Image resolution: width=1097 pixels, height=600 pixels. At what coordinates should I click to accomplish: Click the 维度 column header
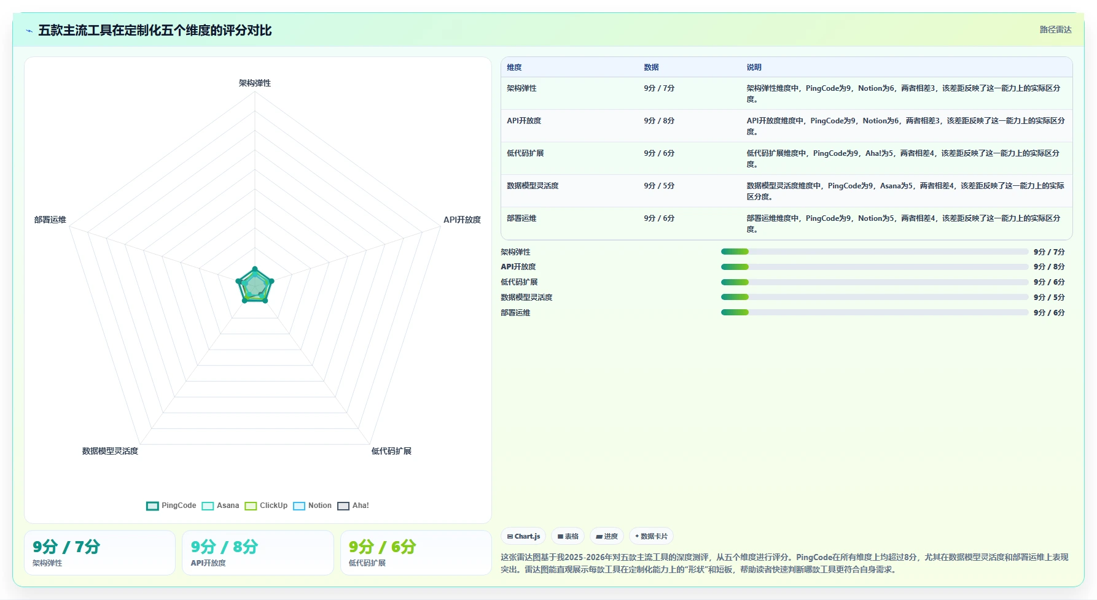514,67
